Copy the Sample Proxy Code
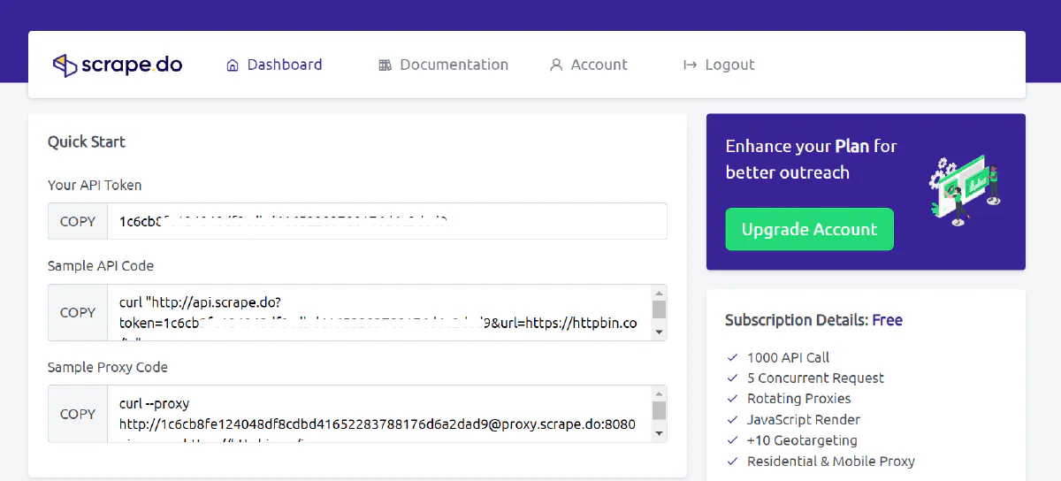This screenshot has height=481, width=1061. coord(78,414)
